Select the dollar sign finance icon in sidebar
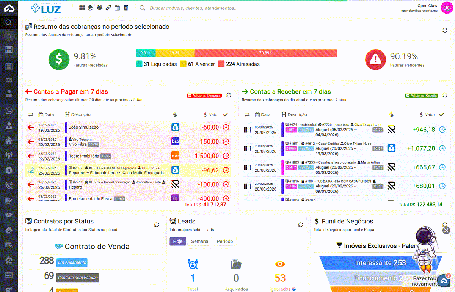This screenshot has width=455, height=292. coord(9,170)
